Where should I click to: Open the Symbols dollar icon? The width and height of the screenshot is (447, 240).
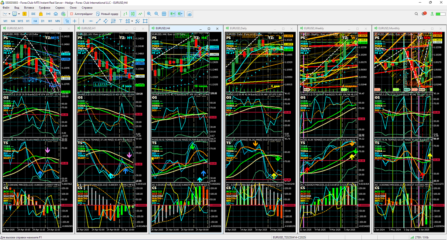point(25,14)
